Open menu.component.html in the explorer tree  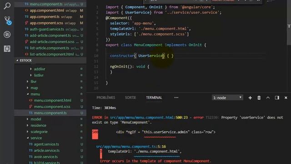coord(53,100)
